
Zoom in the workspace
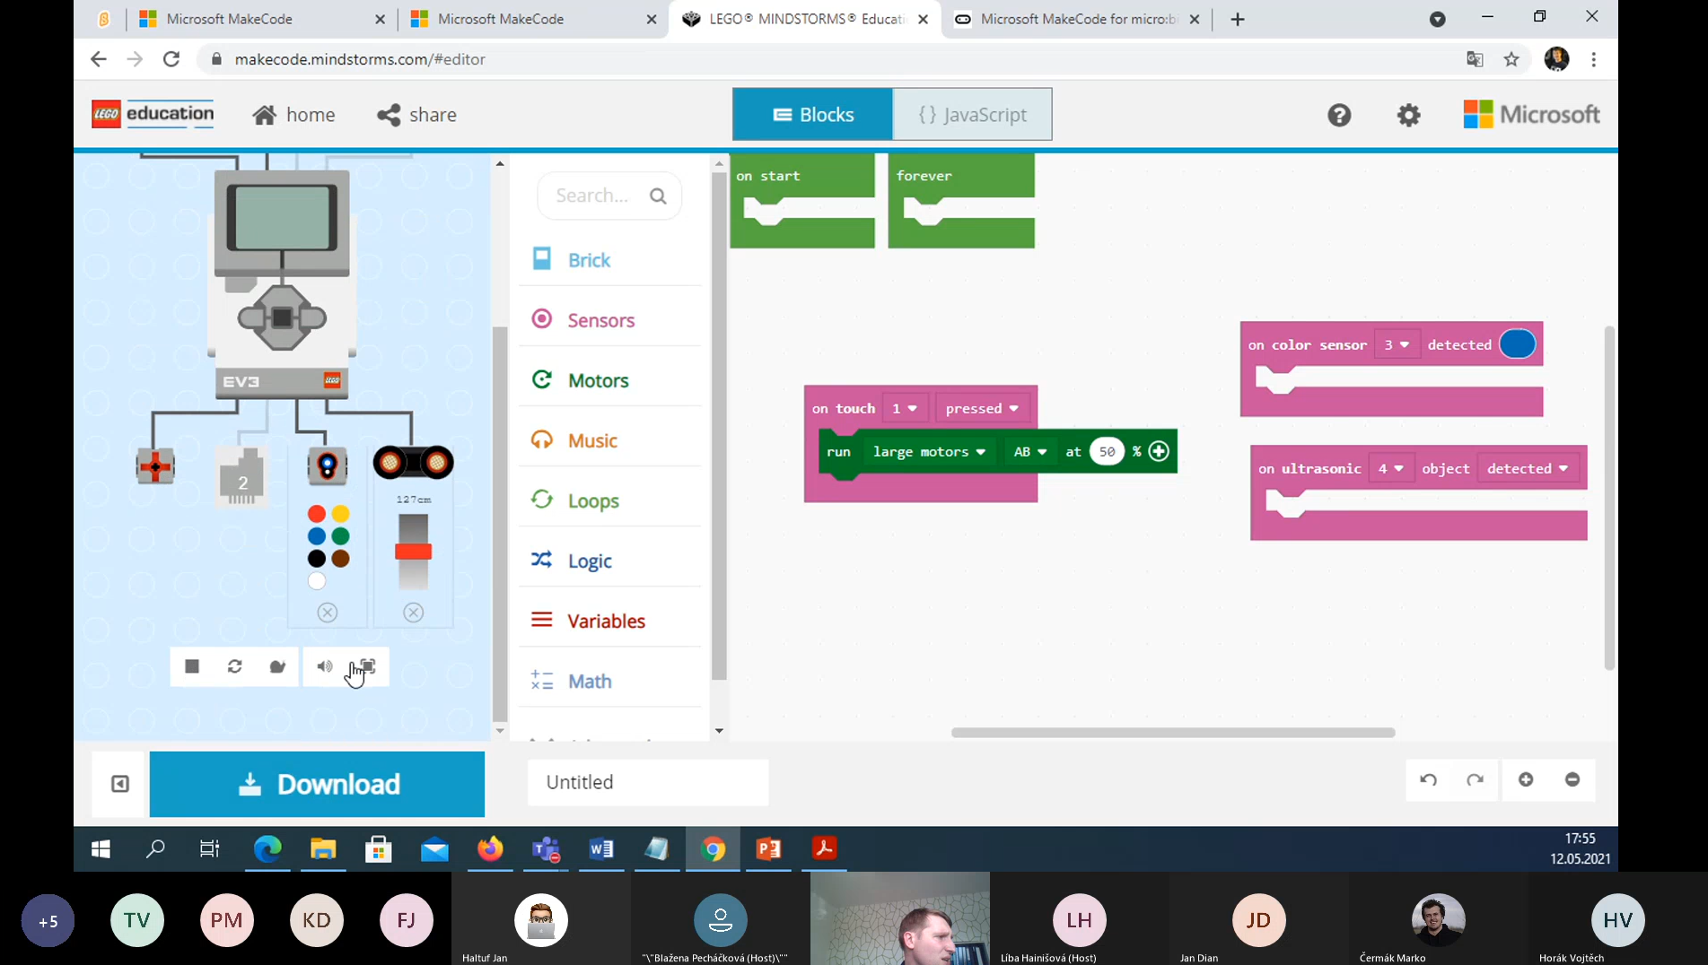(1526, 779)
